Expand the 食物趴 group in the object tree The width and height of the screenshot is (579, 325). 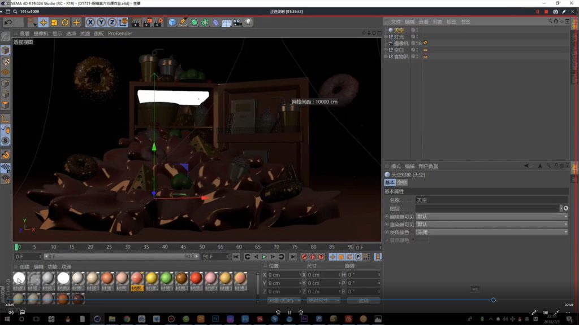[x=386, y=56]
